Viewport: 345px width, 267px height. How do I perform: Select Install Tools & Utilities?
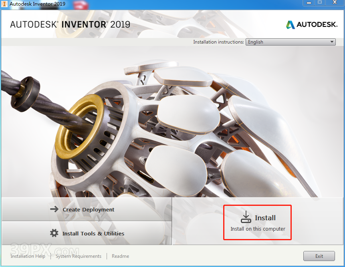[87, 233]
